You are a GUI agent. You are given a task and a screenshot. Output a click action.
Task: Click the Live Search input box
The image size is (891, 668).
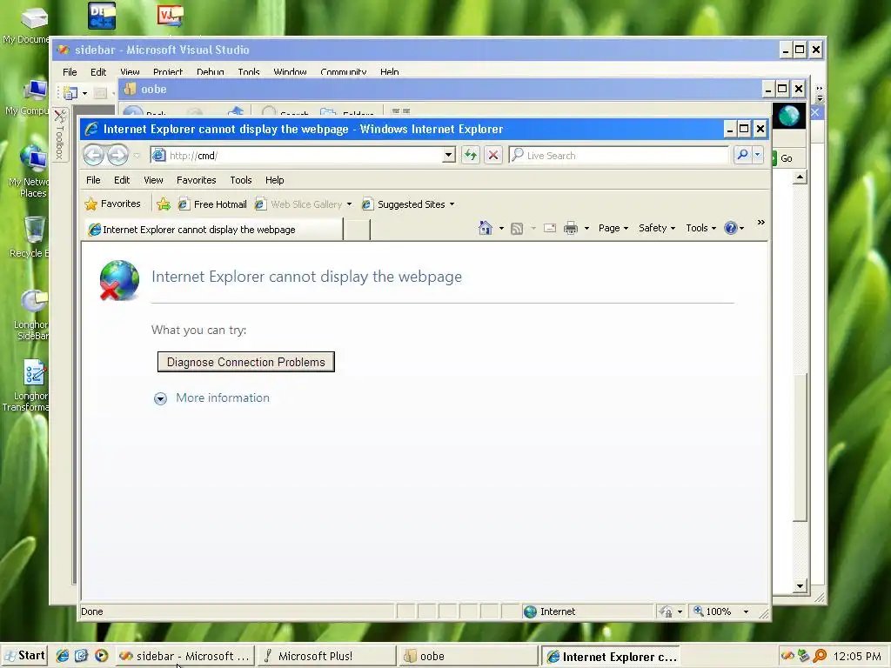point(619,155)
